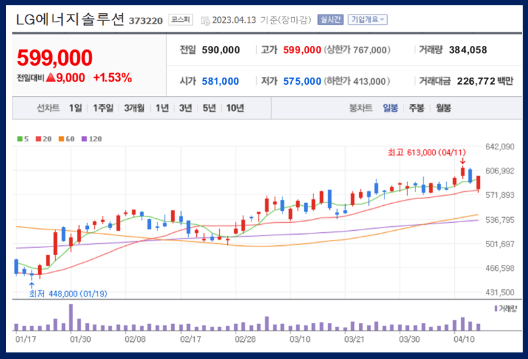The image size is (528, 359).
Task: Select the 3개월 line chart tab
Action: [x=134, y=108]
